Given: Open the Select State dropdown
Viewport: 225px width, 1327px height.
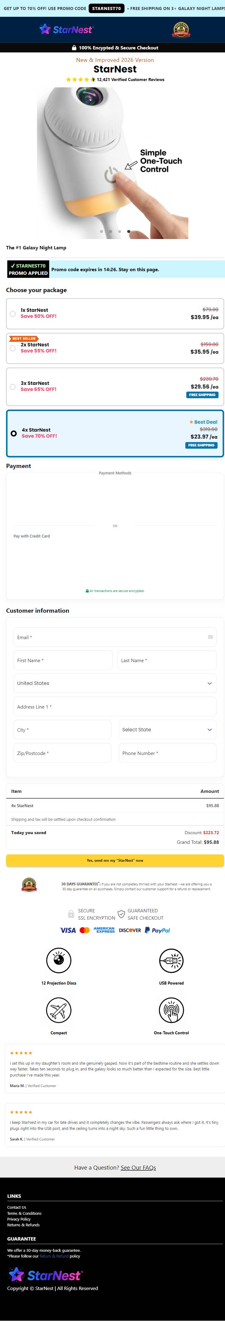Looking at the screenshot, I should [167, 729].
